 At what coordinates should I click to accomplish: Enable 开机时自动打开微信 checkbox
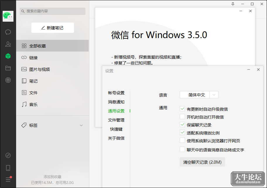coord(182,117)
